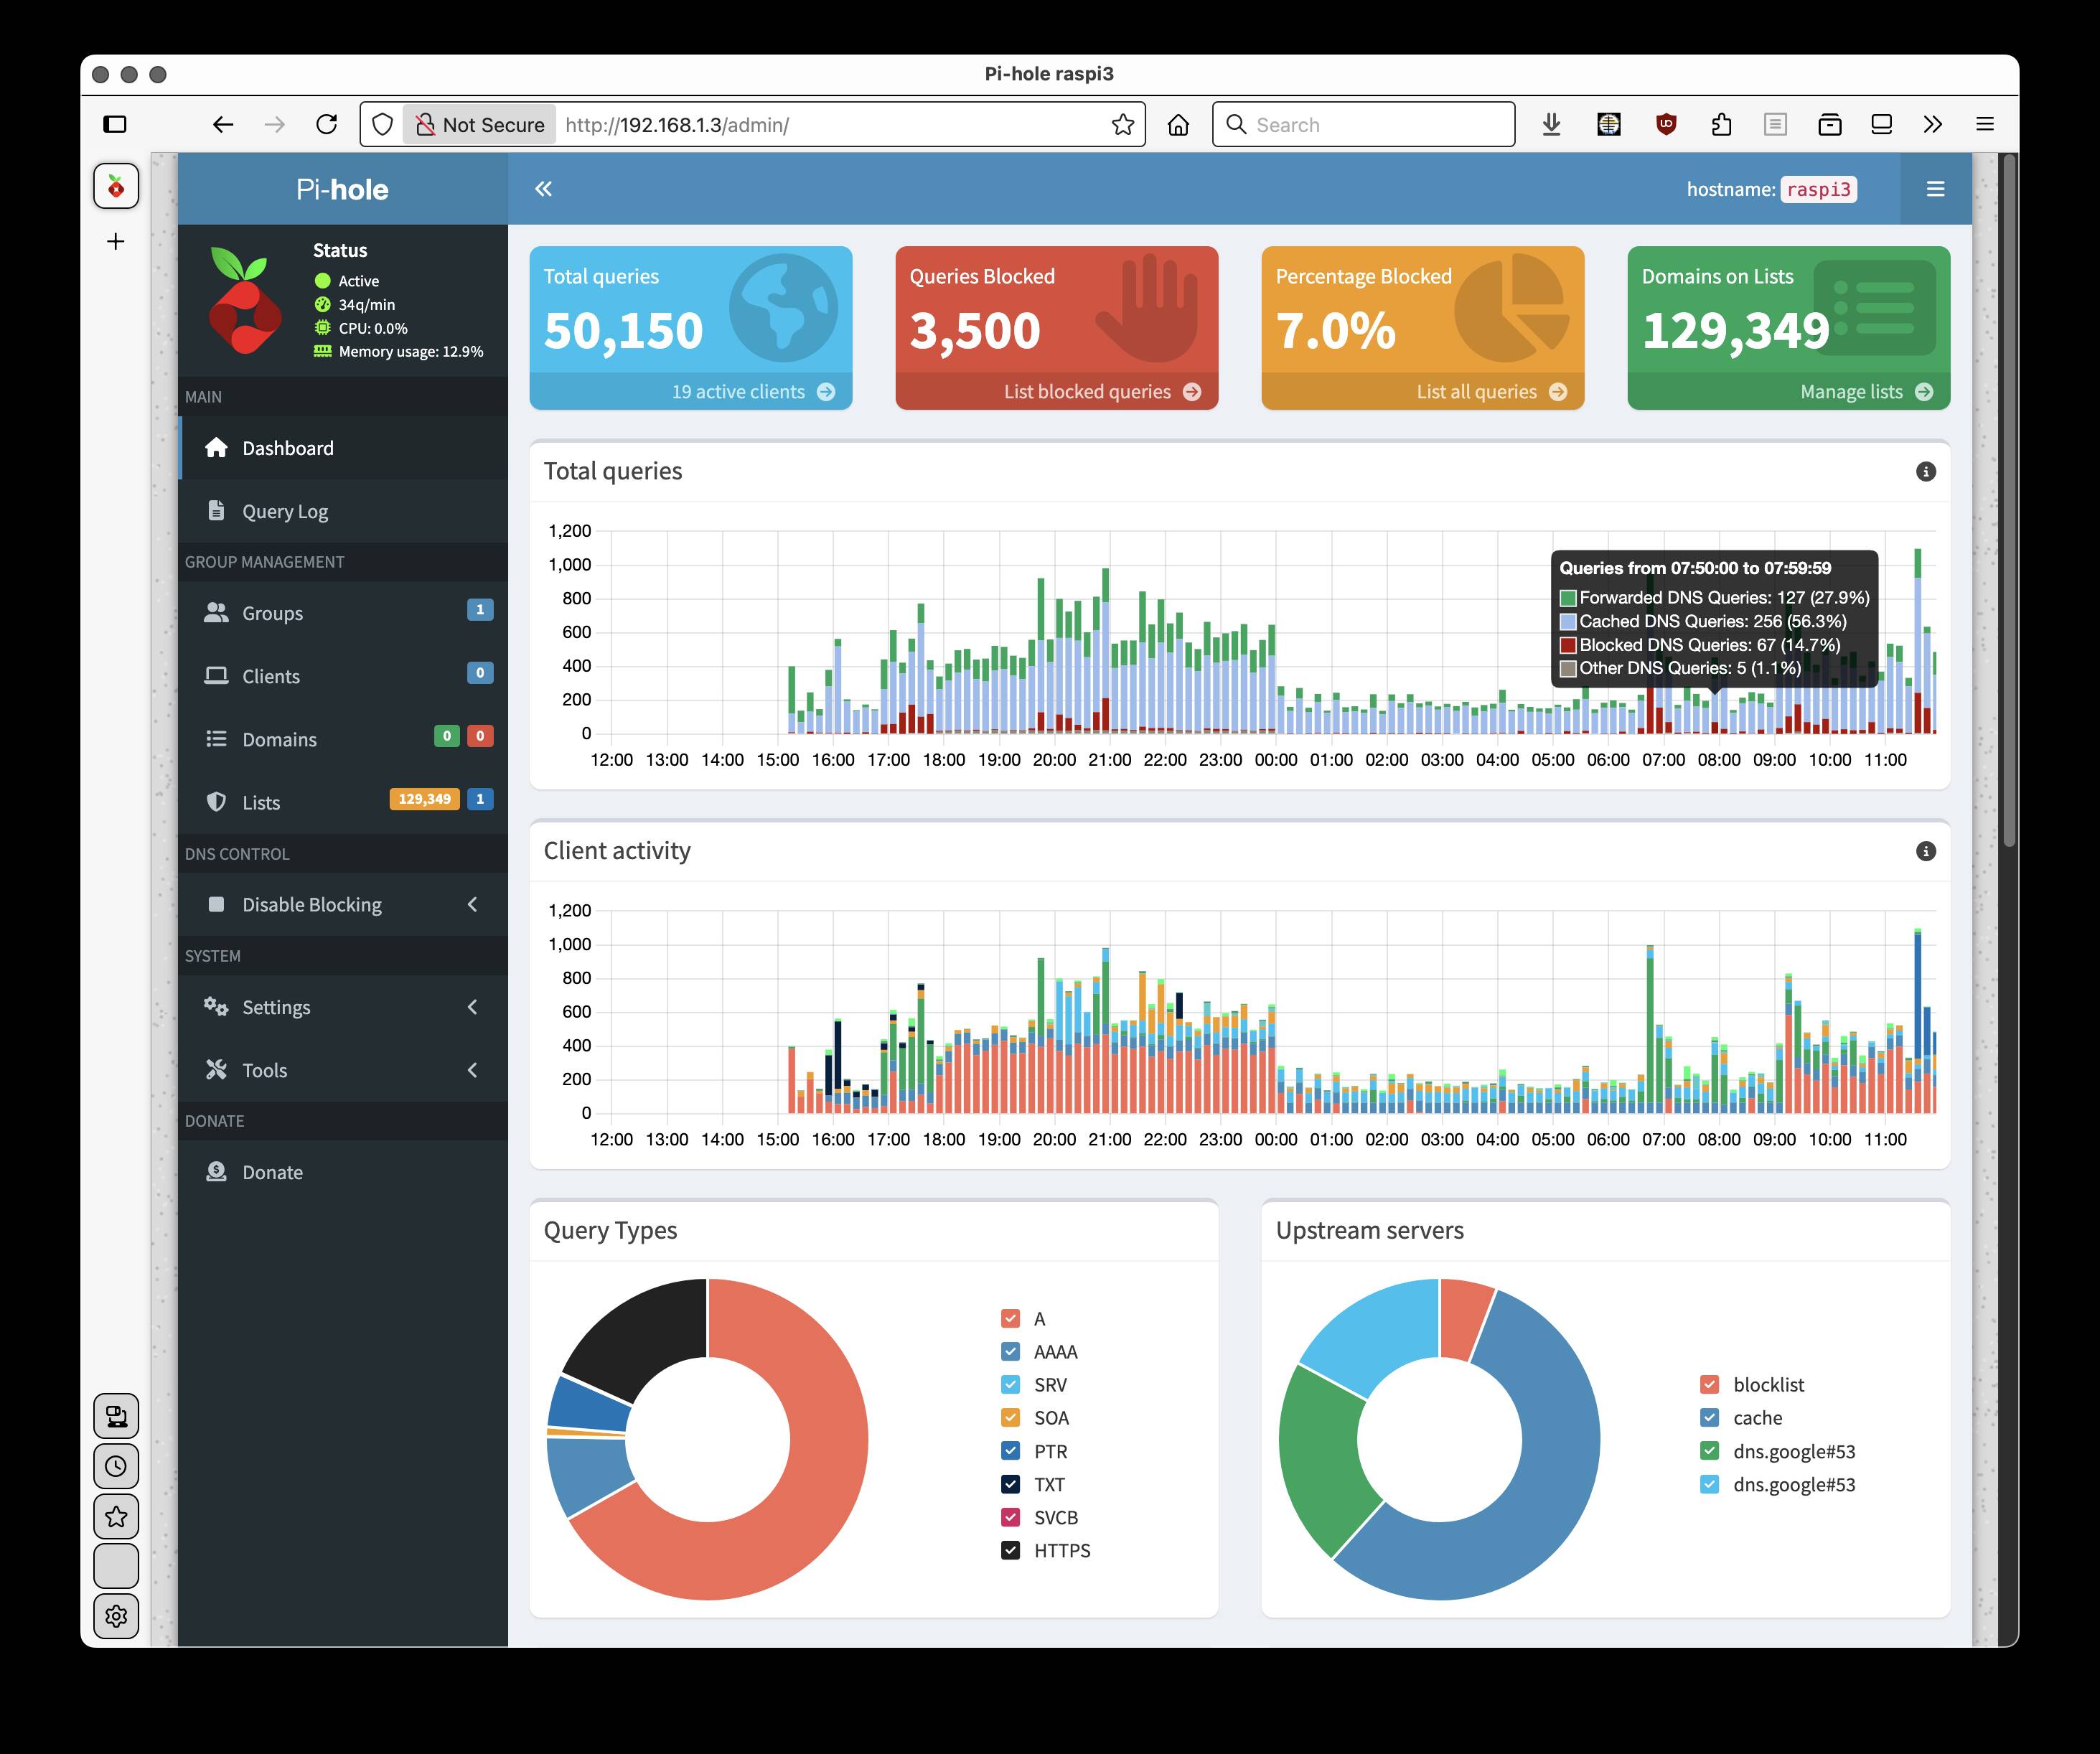Click the browser home icon
2100x1754 pixels.
tap(1178, 125)
